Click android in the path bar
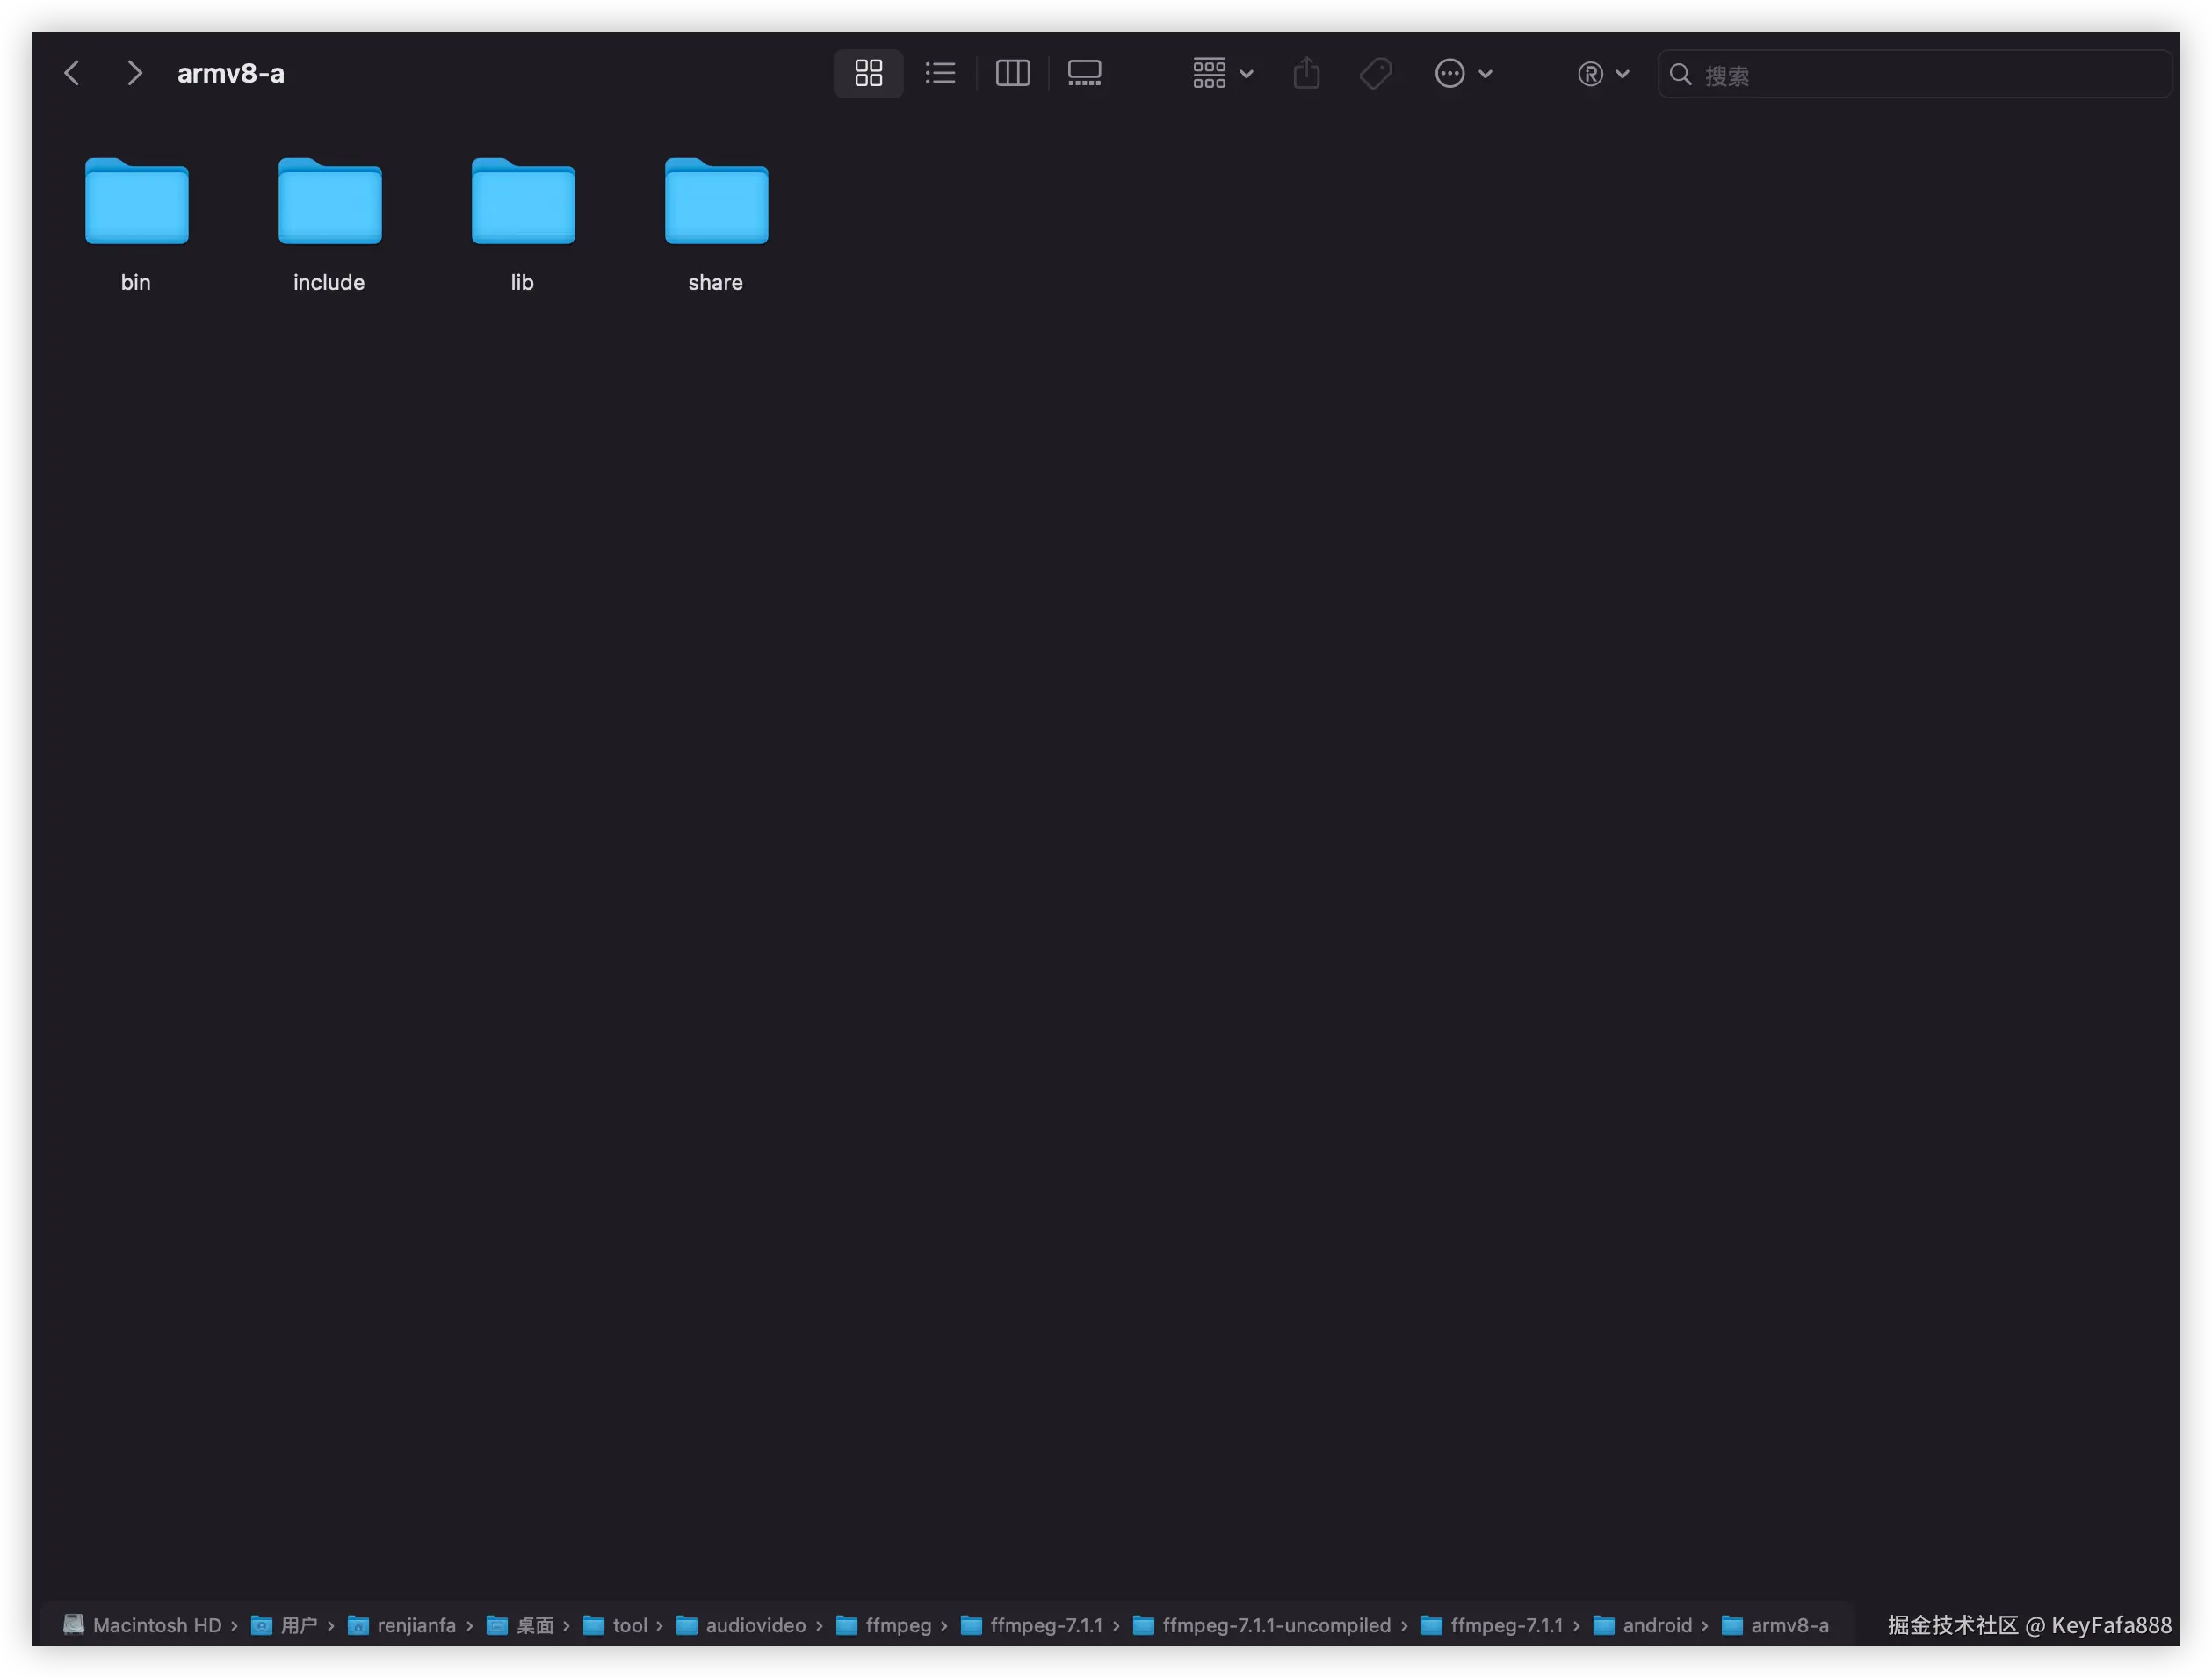Image resolution: width=2212 pixels, height=1678 pixels. [1656, 1625]
